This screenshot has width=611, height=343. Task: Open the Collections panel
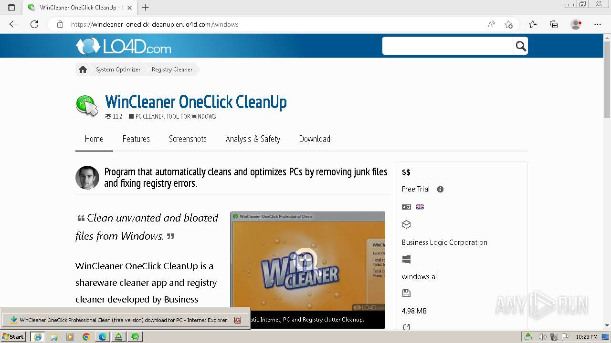[x=554, y=24]
